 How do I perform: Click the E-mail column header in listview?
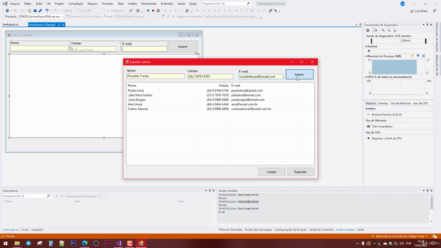264,85
